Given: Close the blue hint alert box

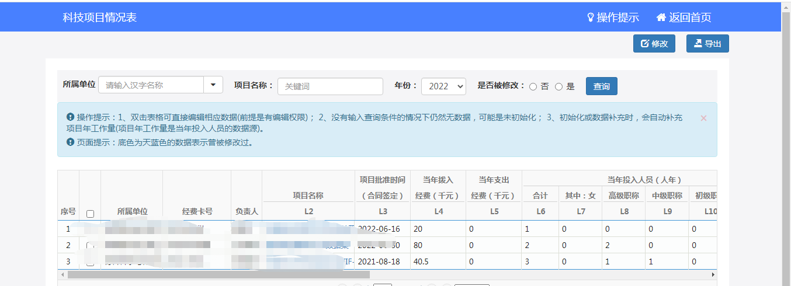Looking at the screenshot, I should pyautogui.click(x=703, y=118).
